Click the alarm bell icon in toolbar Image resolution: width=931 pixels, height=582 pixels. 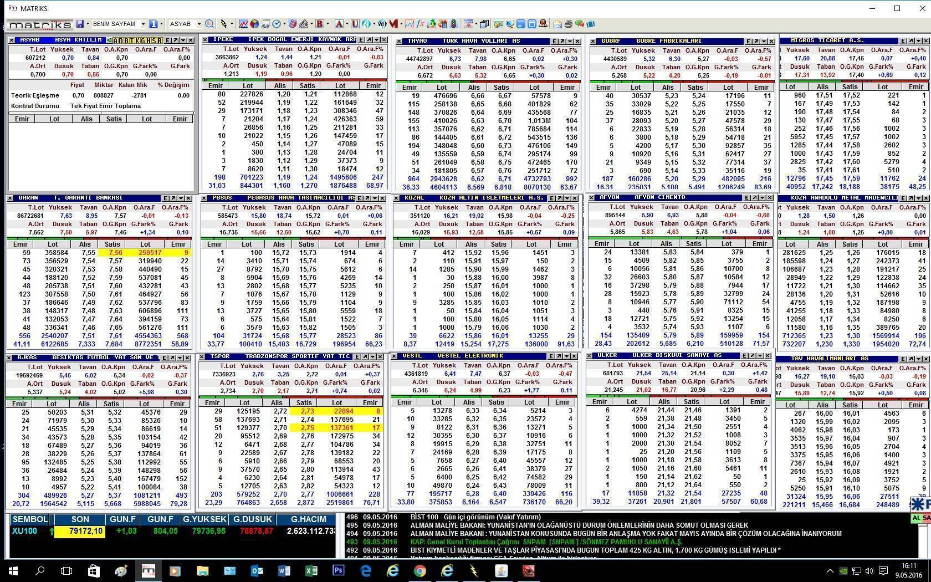(x=543, y=24)
